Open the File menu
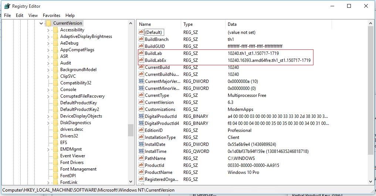Image resolution: width=376 pixels, height=196 pixels. pos(7,15)
